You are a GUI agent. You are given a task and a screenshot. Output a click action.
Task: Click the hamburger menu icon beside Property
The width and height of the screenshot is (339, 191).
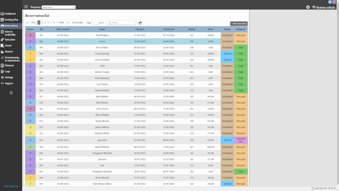click(26, 7)
